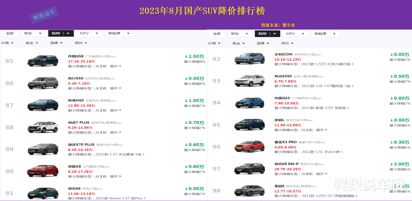
Task: Open 深圳 city filter above the 吉利ICON list
Action: tap(287, 43)
